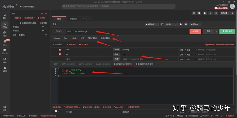Click 导出参数 export parameters
Viewport: 237px width, 118px height.
point(84,45)
